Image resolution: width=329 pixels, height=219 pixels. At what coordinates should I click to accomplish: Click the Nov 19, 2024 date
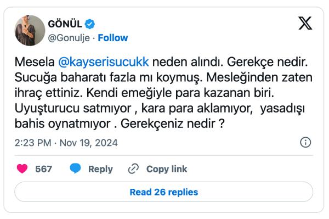pyautogui.click(x=88, y=143)
